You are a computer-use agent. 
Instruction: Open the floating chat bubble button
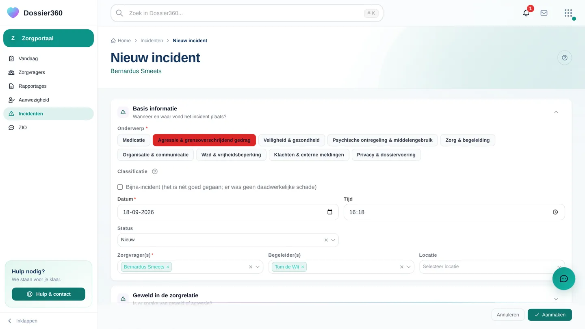click(564, 279)
